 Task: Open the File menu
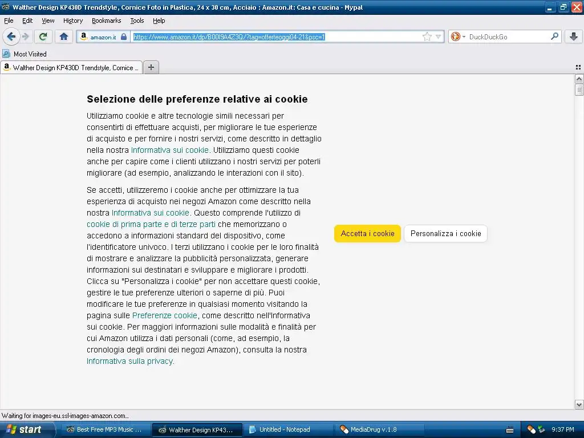pos(9,21)
